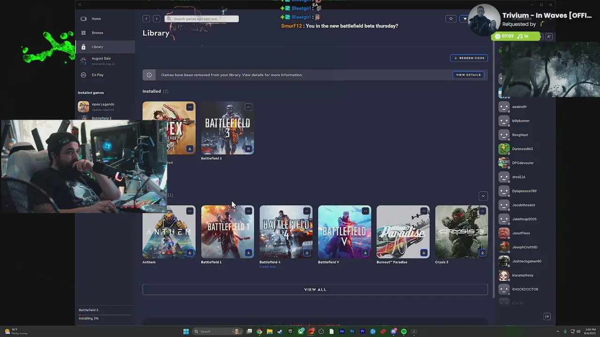Open the Battlefield V cover thumbnail
The image size is (600, 337).
(345, 232)
